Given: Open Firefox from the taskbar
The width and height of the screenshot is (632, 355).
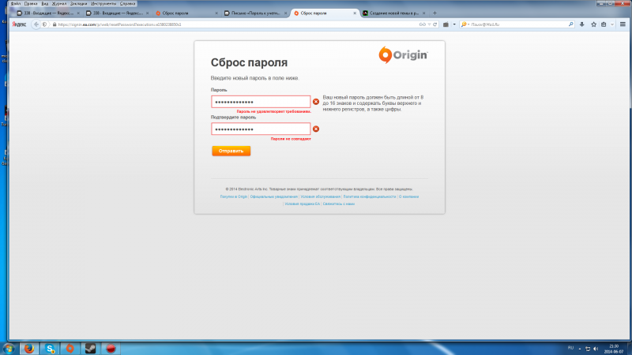Looking at the screenshot, I should click(x=29, y=349).
